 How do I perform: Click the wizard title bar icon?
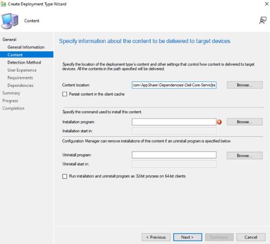coord(3,4)
